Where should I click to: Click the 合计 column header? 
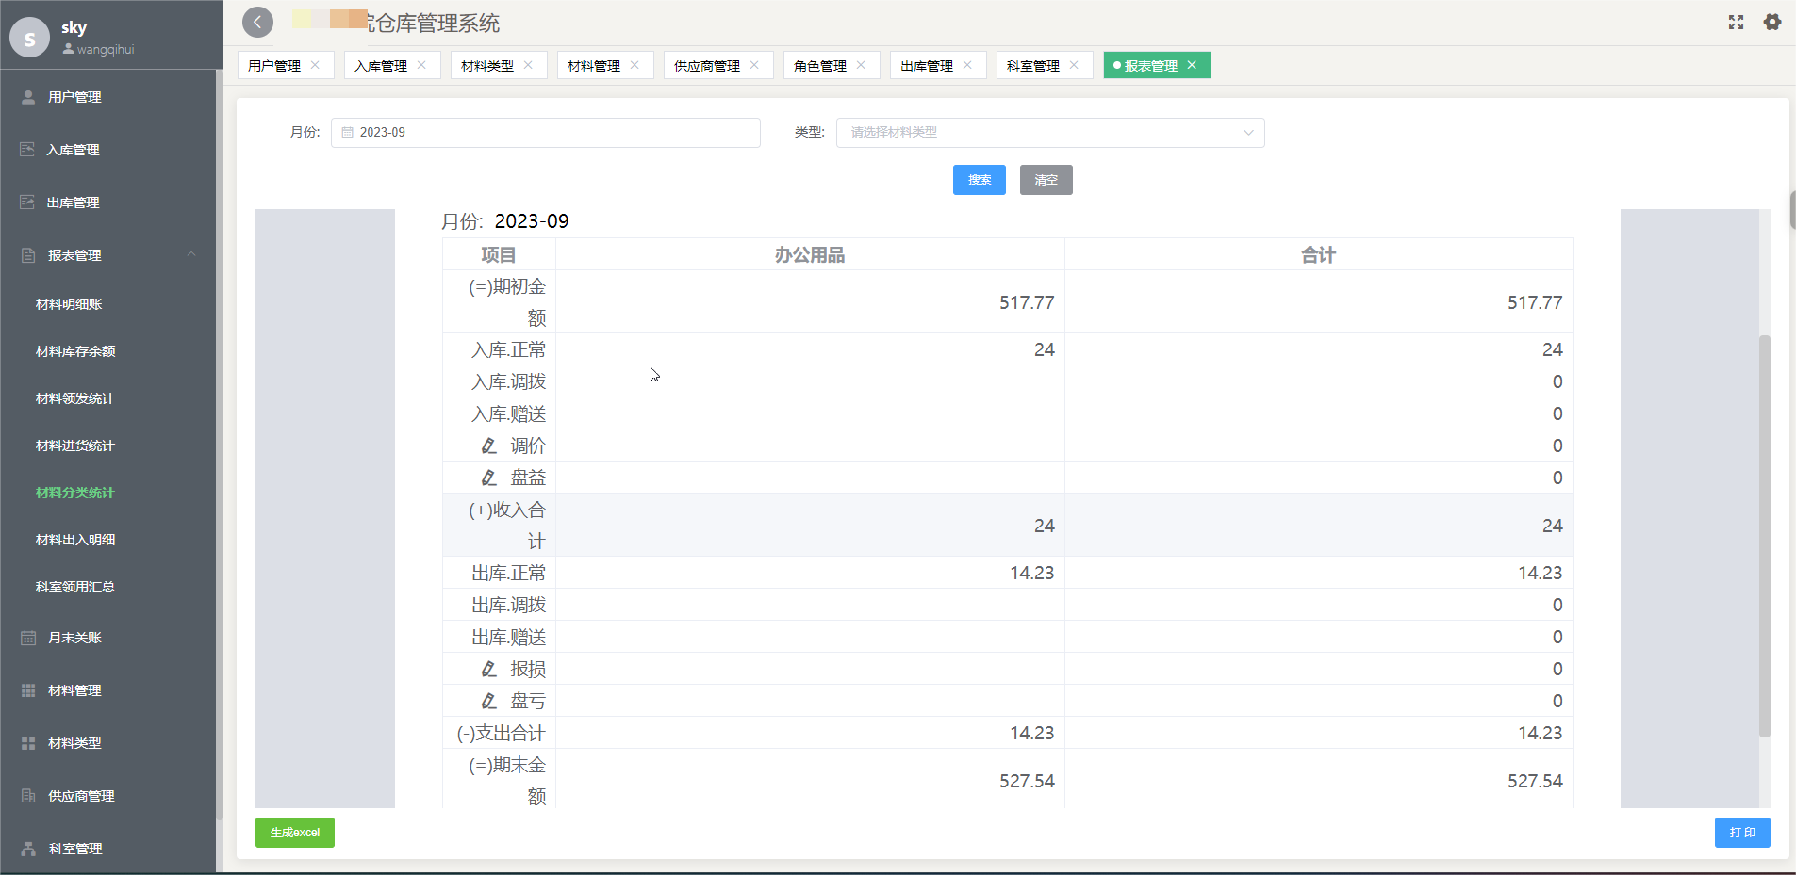[x=1319, y=255]
